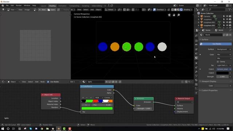Disable rendering for Icosphere.002 camera icon
233x131 pixels.
pyautogui.click(x=230, y=25)
